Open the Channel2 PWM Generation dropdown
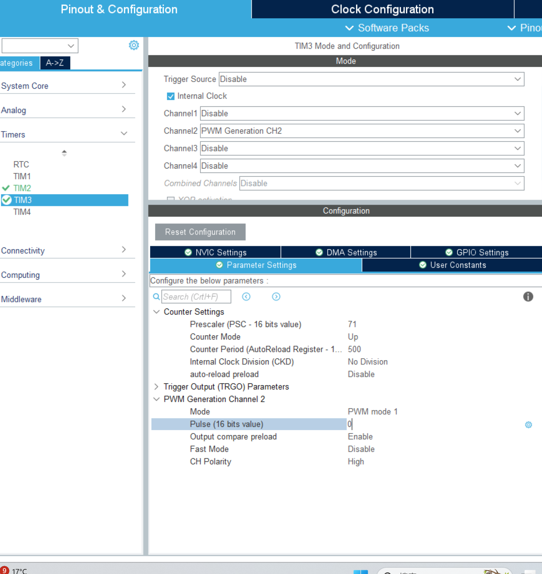 click(x=362, y=131)
